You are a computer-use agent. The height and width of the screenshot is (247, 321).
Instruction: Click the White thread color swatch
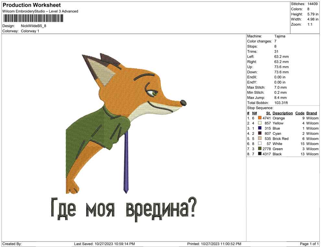tap(260, 144)
